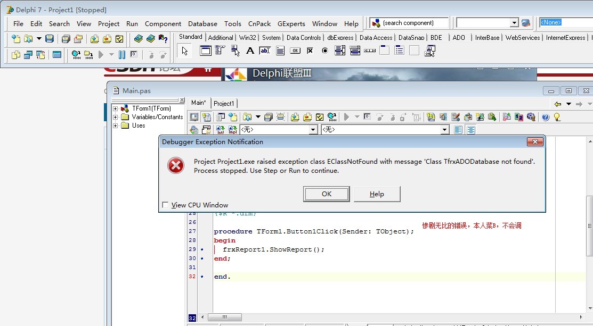Close the Debugger Exception Notification dialog
The height and width of the screenshot is (326, 593).
pos(535,142)
